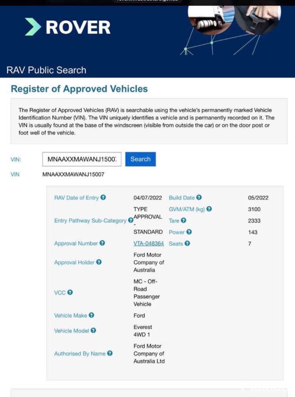Click the Build Date label
This screenshot has height=397, width=295.
pos(182,198)
